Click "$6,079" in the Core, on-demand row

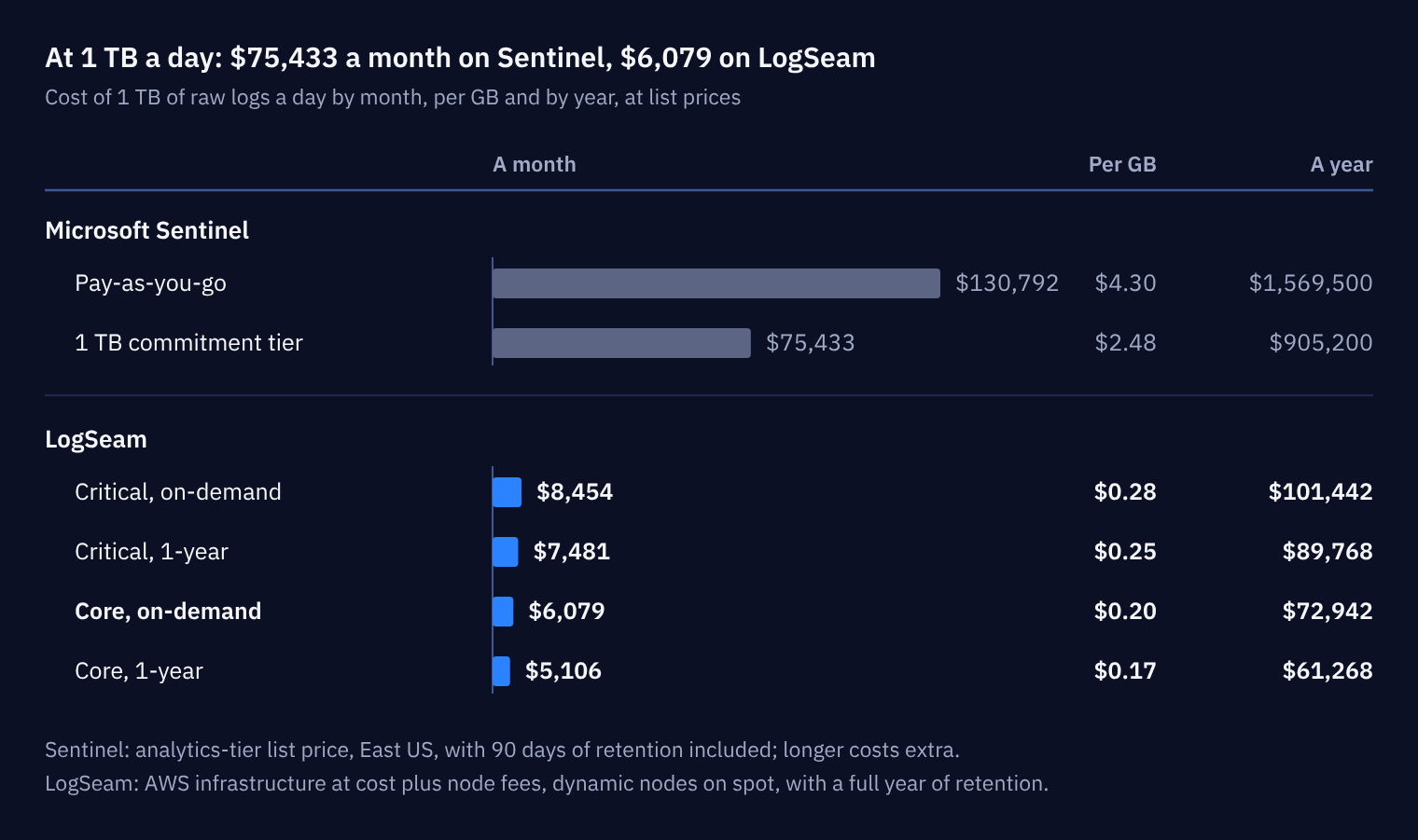tap(566, 612)
